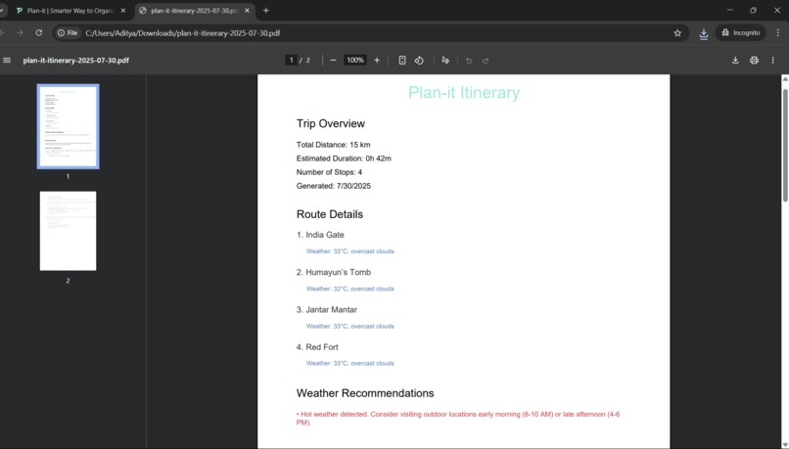Click the Plan-it Itinerary title
The height and width of the screenshot is (449, 789).
coord(464,93)
